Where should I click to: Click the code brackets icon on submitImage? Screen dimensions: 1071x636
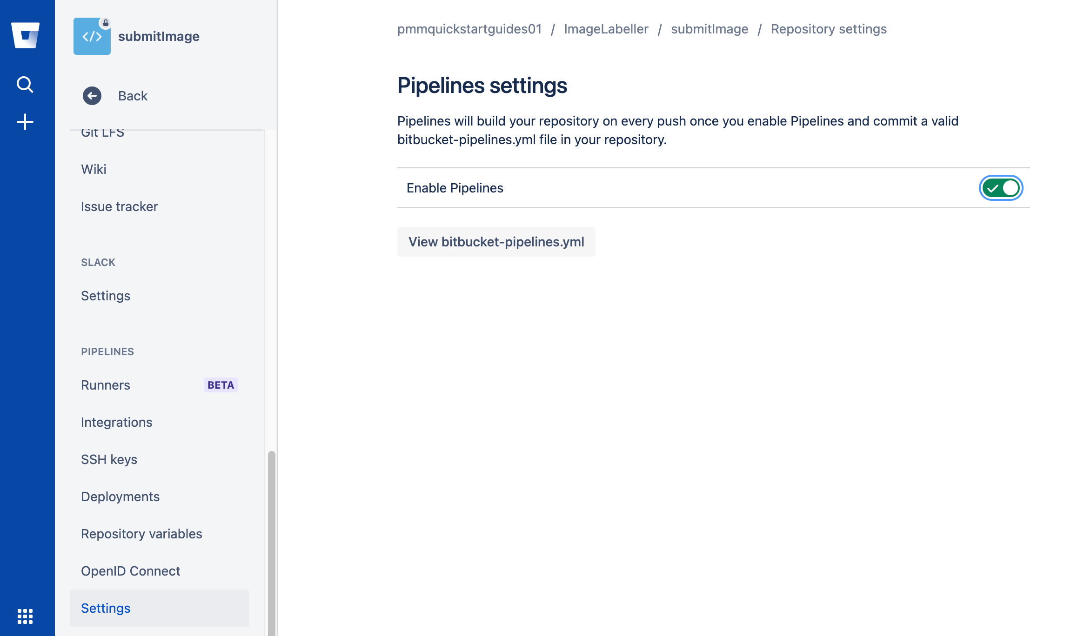pos(92,36)
